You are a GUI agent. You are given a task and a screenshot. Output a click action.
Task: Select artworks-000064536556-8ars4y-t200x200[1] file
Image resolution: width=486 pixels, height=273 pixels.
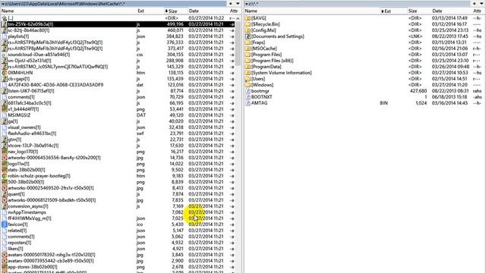(118, 158)
